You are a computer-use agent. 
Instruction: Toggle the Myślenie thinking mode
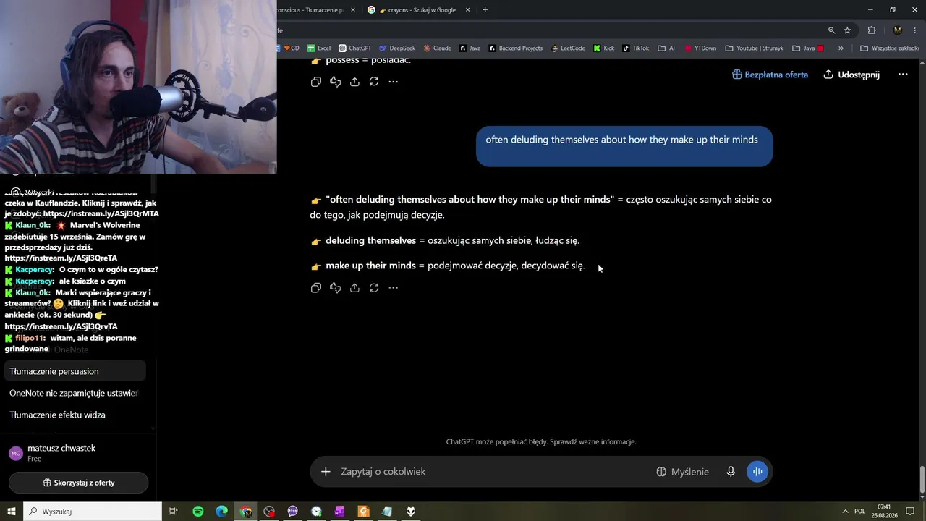pyautogui.click(x=682, y=472)
